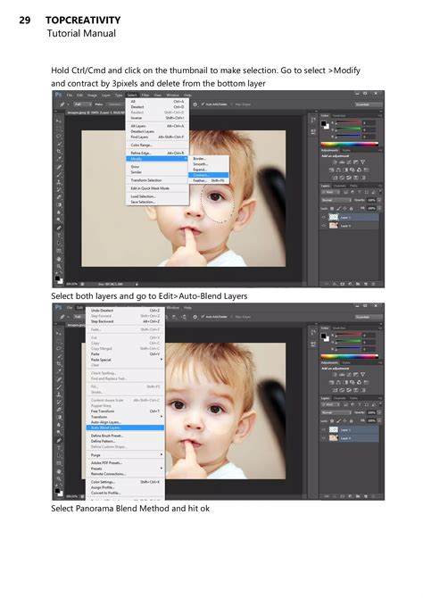The width and height of the screenshot is (423, 598).
Task: Click Layer 0 thumbnail, Edit-menu screenshot
Action: tap(334, 438)
